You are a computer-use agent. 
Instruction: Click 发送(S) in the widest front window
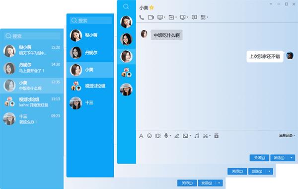tap(279, 158)
